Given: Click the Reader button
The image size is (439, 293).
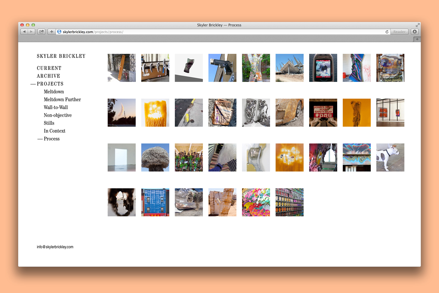Looking at the screenshot, I should [399, 32].
